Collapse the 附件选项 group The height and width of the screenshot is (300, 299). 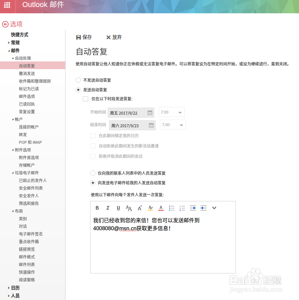pos(13,150)
